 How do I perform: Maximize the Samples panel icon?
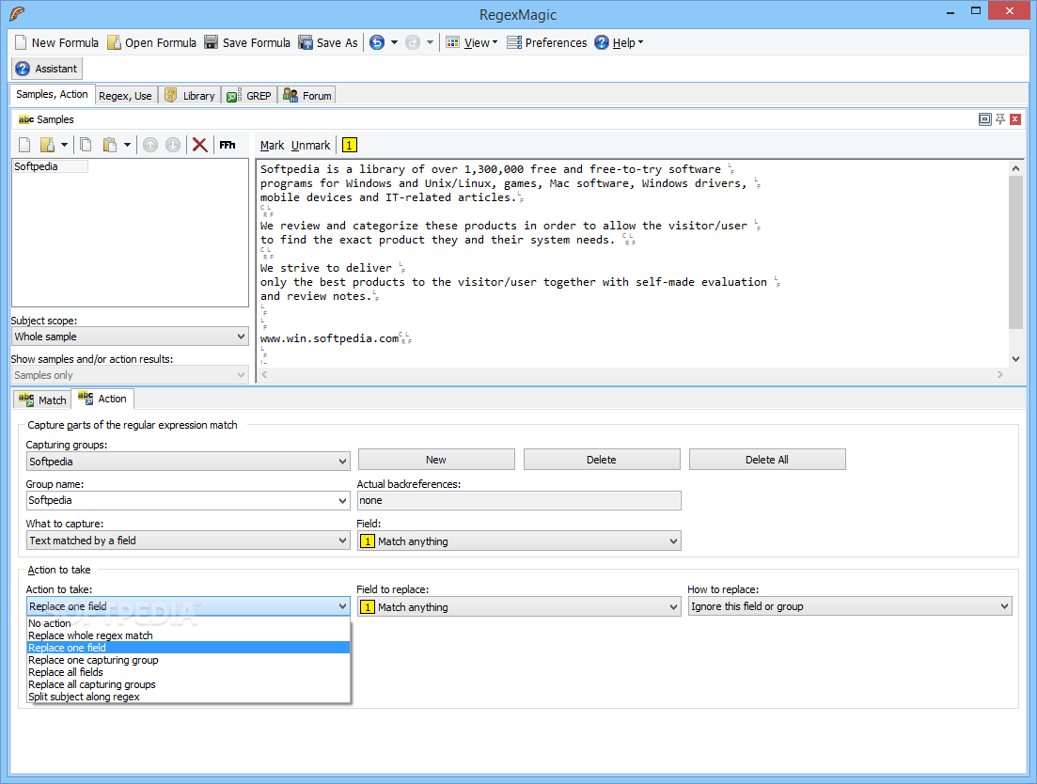pyautogui.click(x=984, y=119)
